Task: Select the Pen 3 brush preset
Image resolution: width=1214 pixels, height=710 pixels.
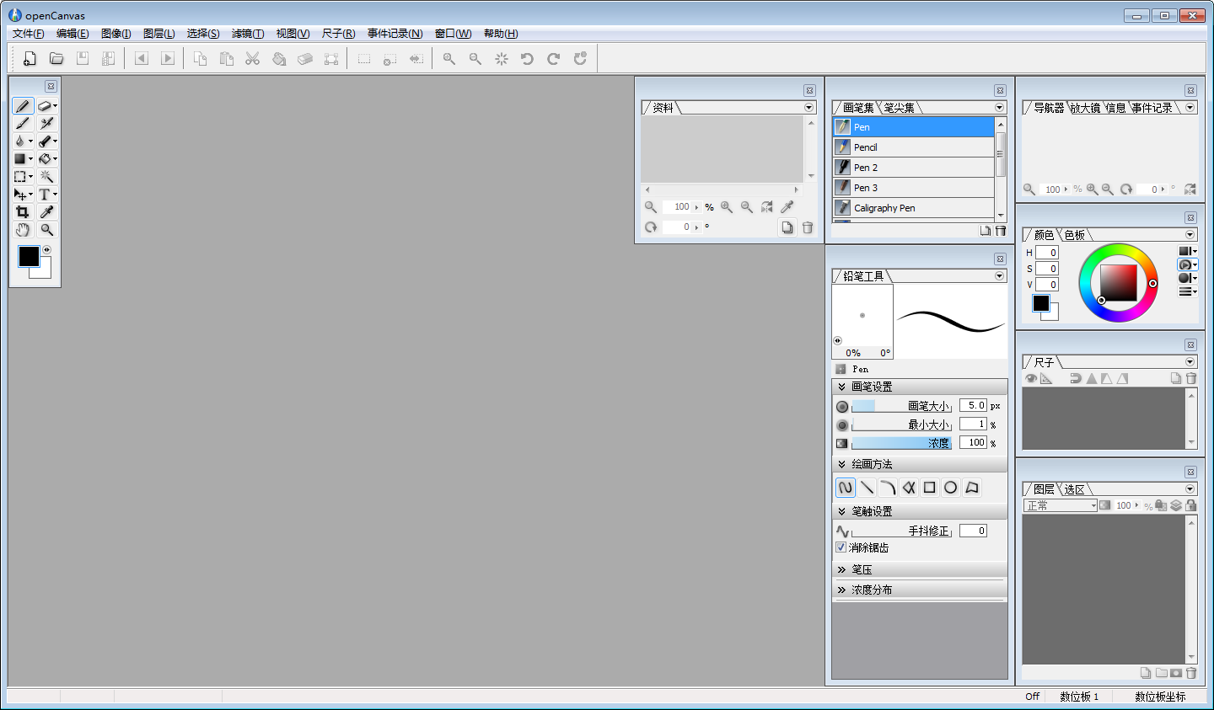Action: coord(914,188)
